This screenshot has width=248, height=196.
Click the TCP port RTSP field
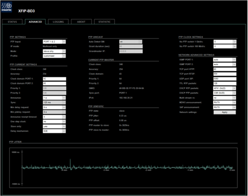[225, 74]
